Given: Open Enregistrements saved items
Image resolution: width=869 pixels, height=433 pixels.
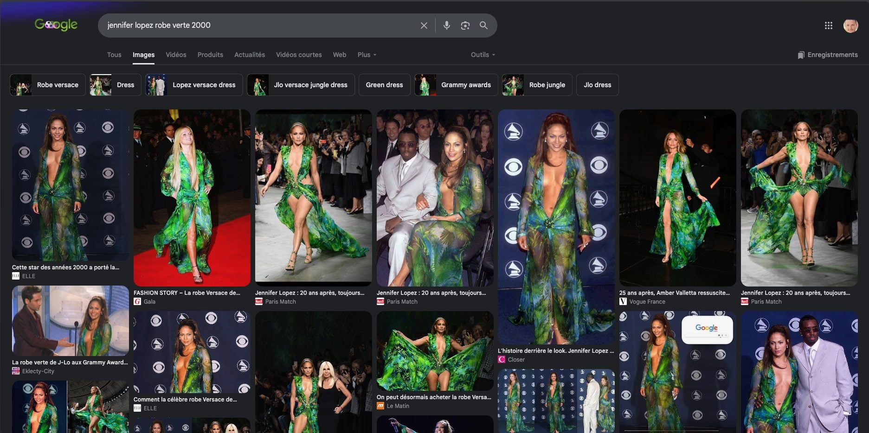Looking at the screenshot, I should [827, 55].
